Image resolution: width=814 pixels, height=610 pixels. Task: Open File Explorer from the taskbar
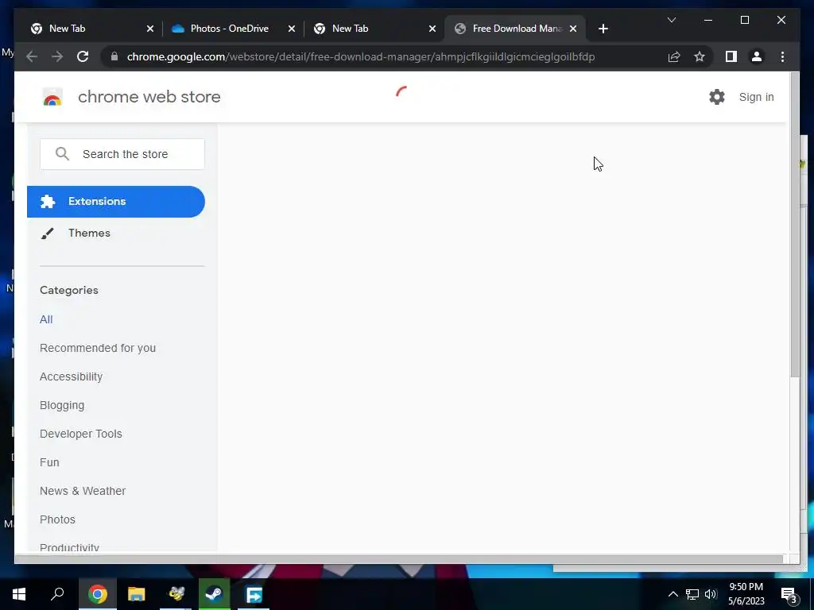(x=136, y=594)
